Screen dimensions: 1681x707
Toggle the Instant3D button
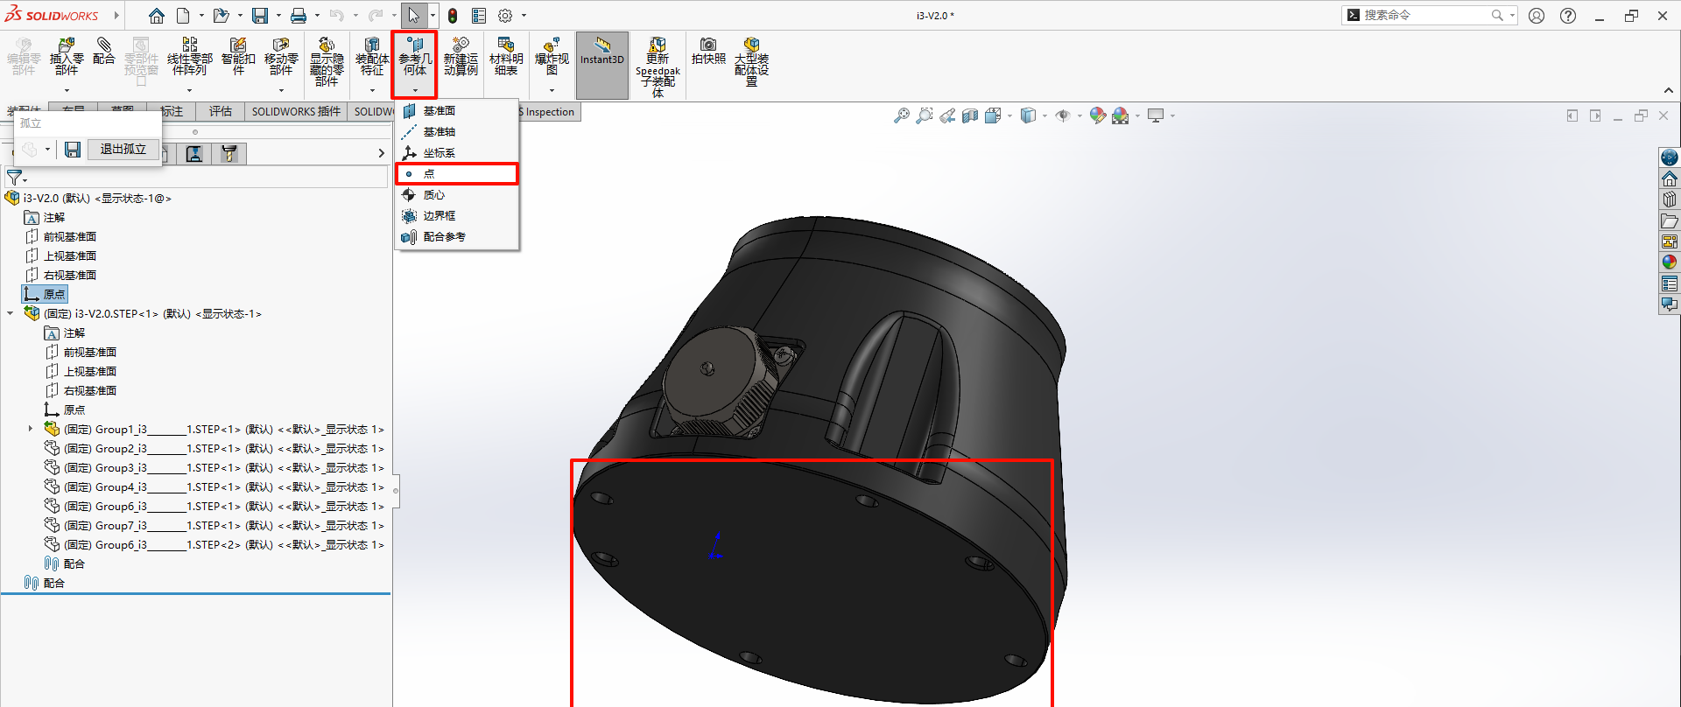(602, 65)
